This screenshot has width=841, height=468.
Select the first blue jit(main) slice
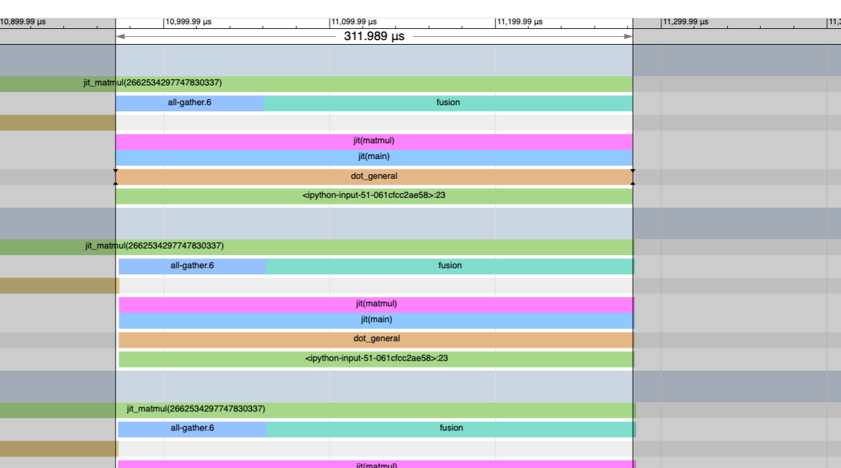tap(374, 156)
